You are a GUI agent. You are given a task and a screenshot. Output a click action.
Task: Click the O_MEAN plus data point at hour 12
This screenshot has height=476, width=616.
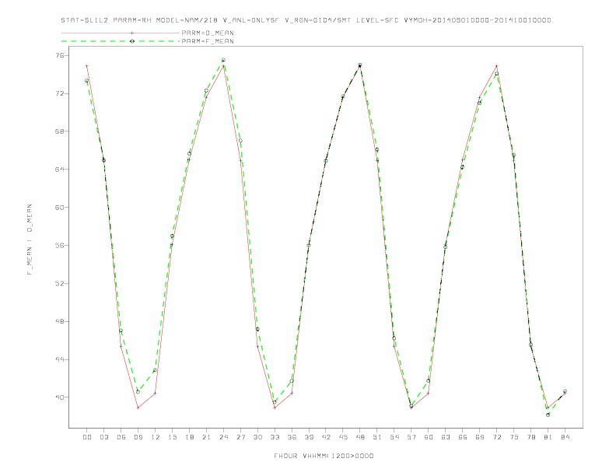click(156, 393)
